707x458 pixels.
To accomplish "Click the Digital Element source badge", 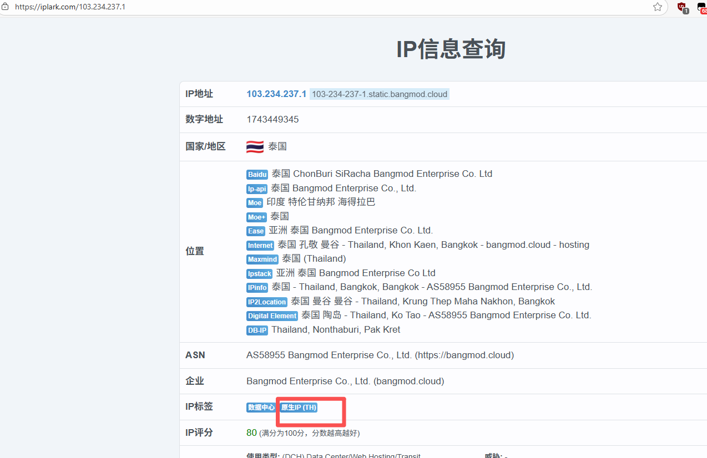I will pyautogui.click(x=272, y=316).
